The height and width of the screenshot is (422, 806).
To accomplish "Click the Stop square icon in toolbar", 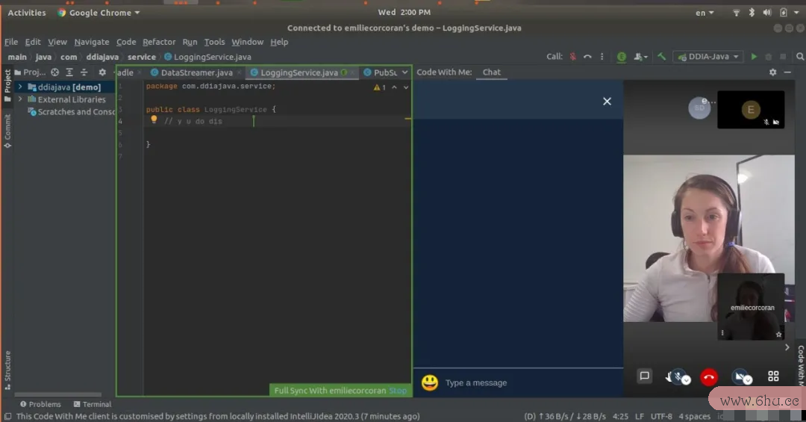I will 783,57.
